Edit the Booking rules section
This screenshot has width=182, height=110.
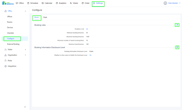pyautogui.click(x=177, y=25)
